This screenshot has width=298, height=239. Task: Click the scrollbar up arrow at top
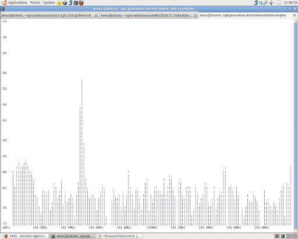pos(296,20)
